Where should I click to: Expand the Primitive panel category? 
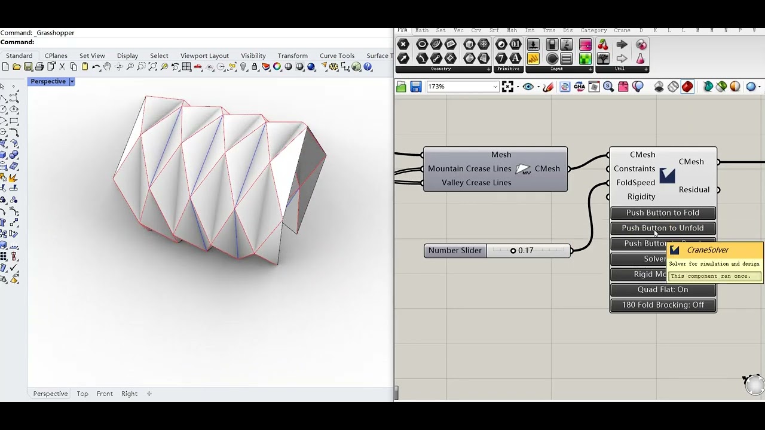pos(509,69)
